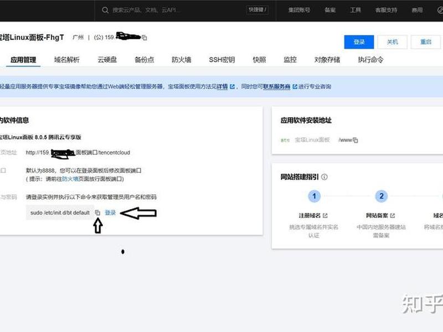Open the SSH密钥 tab
Image resolution: width=443 pixels, height=332 pixels.
click(222, 60)
